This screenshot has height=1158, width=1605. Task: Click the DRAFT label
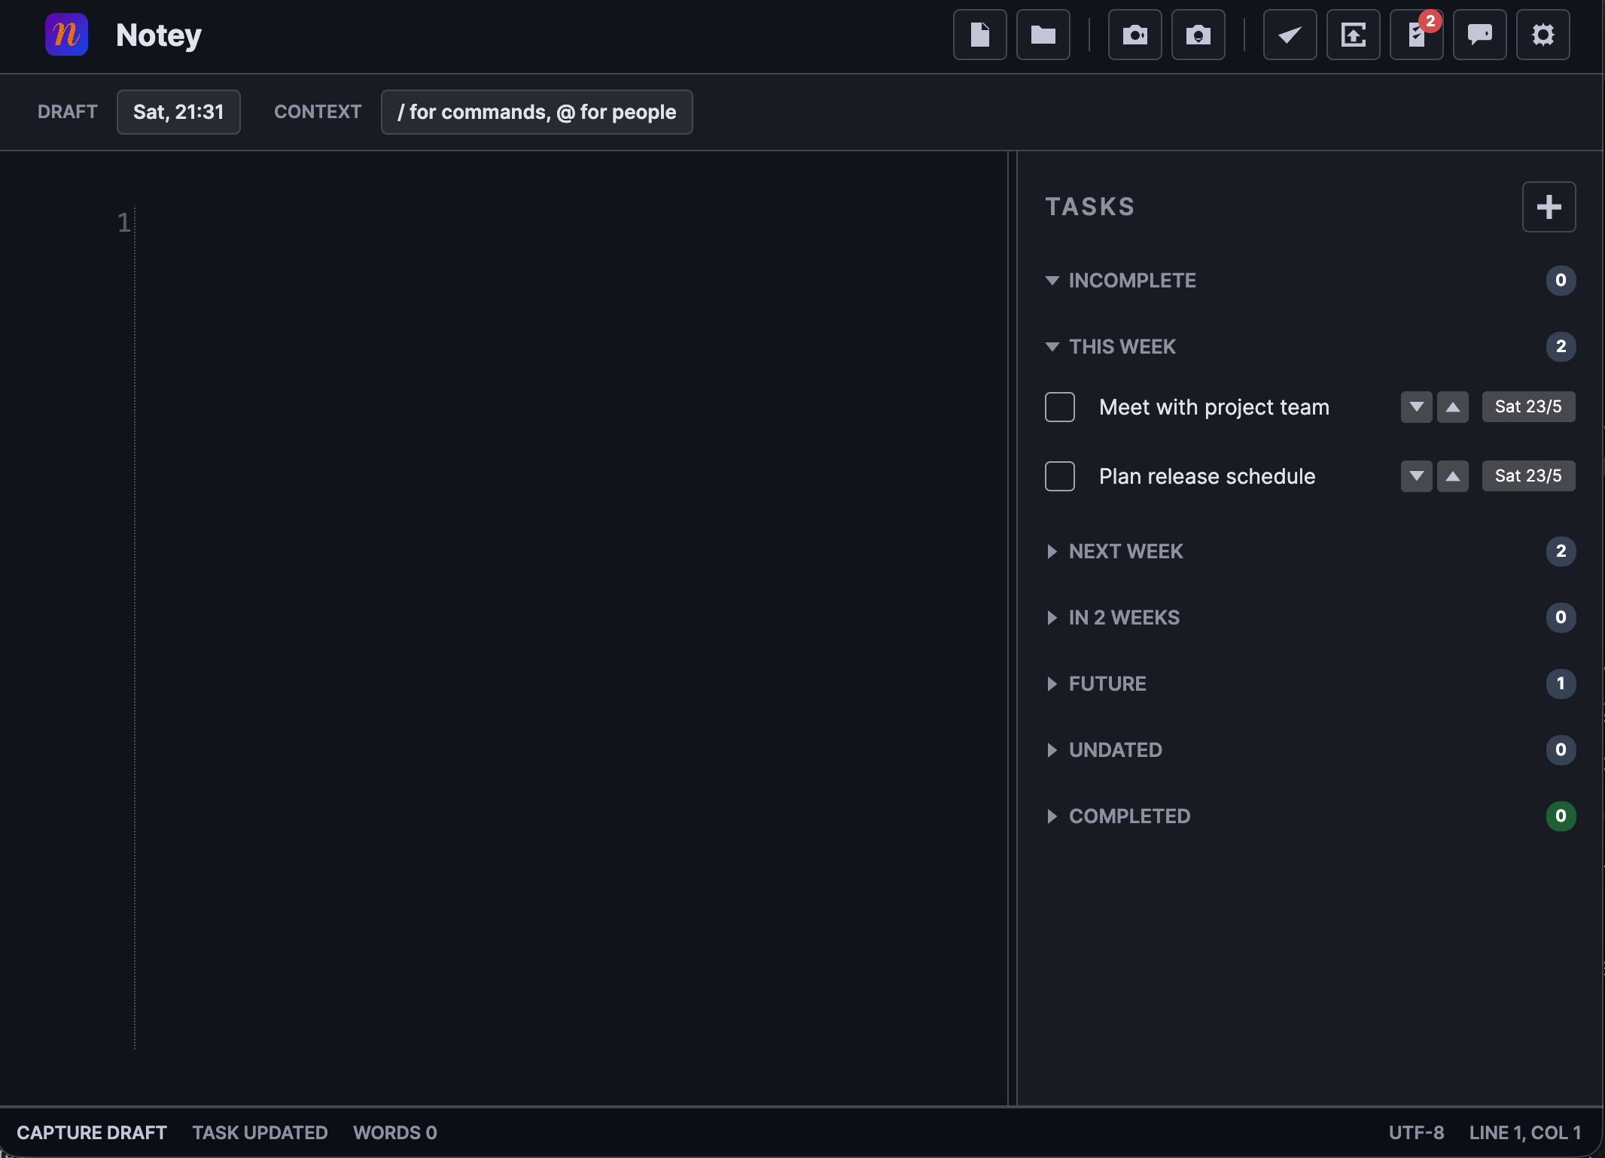tap(68, 112)
